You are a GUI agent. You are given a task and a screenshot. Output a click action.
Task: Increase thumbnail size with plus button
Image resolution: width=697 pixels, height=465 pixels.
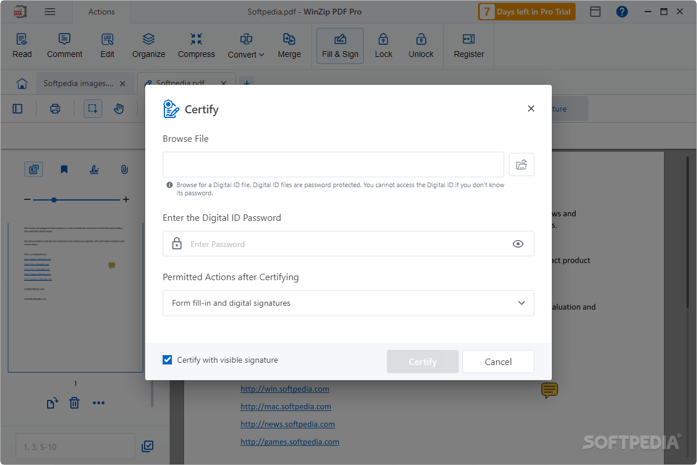point(126,199)
